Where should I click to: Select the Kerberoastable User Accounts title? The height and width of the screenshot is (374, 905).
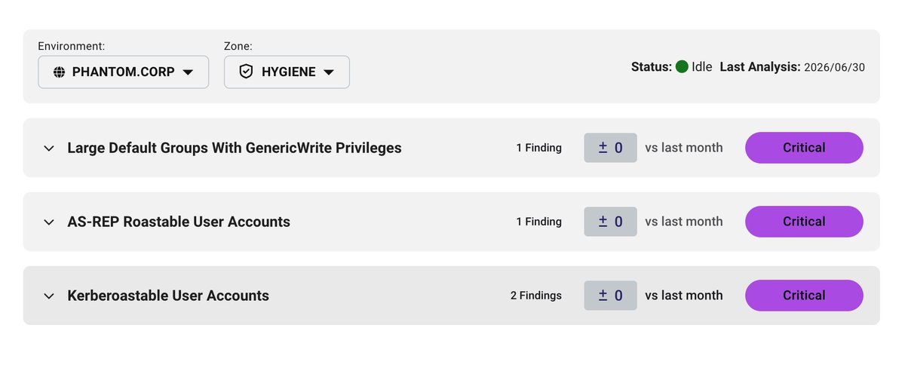(x=168, y=296)
